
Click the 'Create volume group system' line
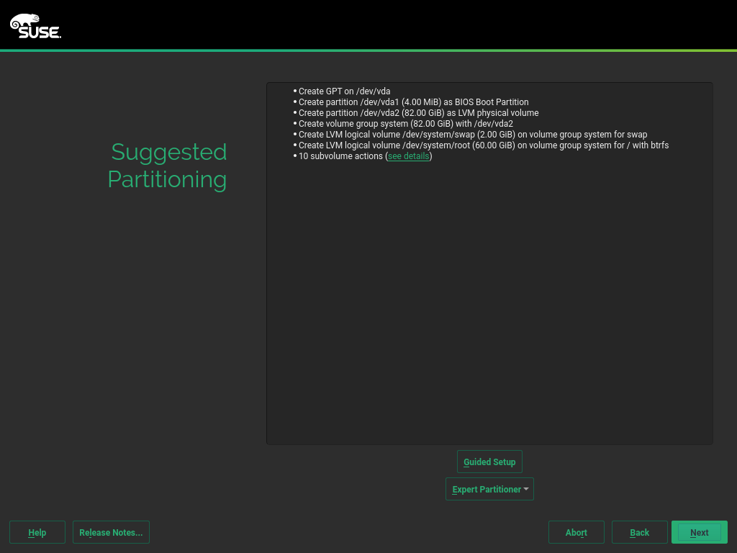coord(405,124)
